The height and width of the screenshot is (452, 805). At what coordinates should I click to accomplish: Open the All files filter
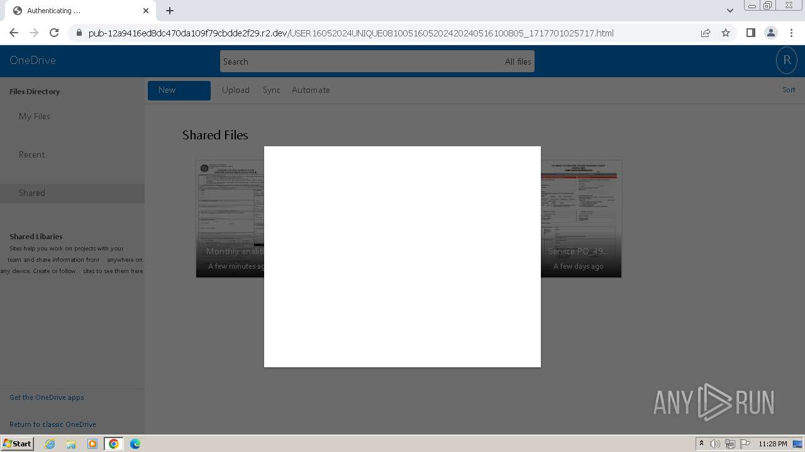pyautogui.click(x=518, y=62)
